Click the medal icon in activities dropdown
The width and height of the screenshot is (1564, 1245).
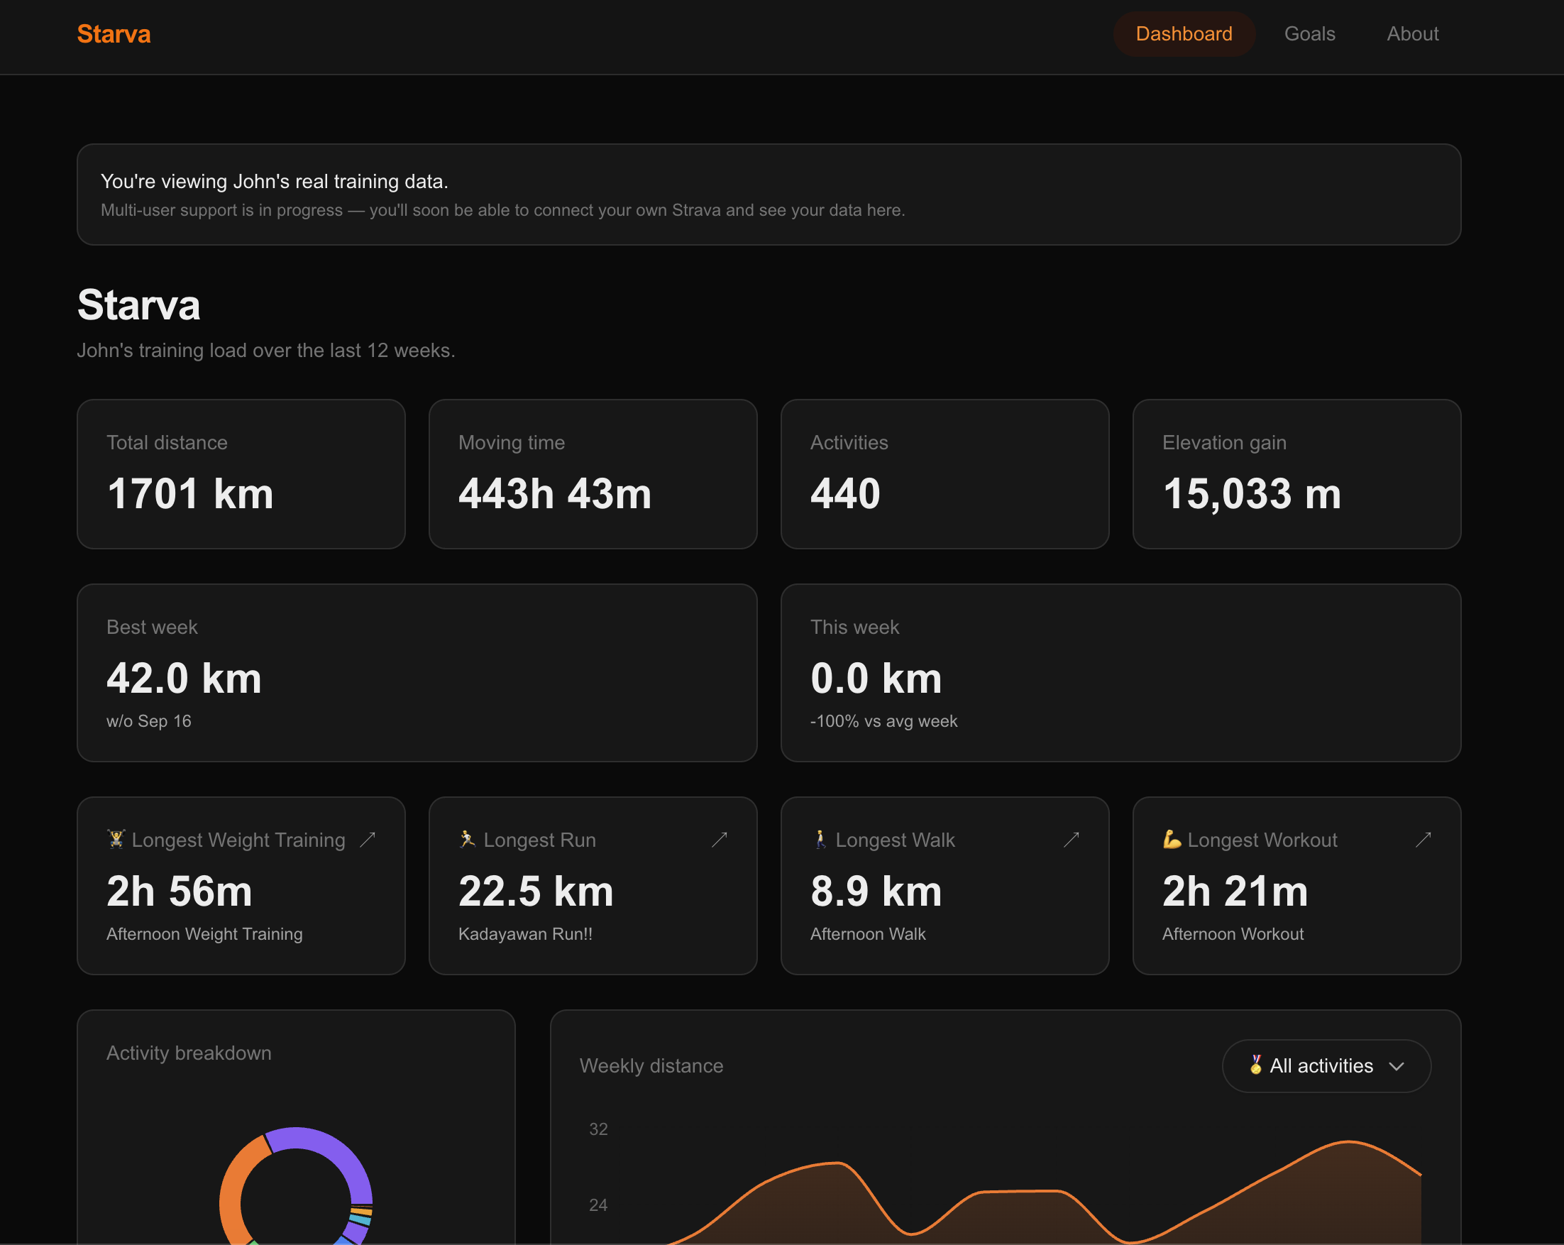(1256, 1065)
